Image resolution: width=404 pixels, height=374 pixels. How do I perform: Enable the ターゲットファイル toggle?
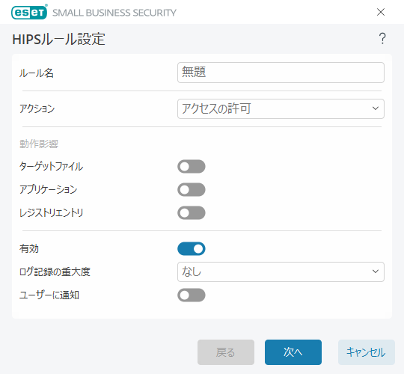192,166
